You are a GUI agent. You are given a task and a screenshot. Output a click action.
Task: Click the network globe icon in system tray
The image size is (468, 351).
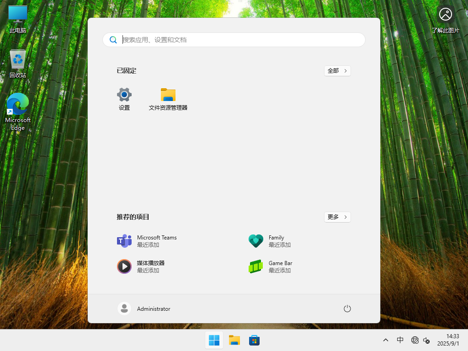pyautogui.click(x=415, y=340)
